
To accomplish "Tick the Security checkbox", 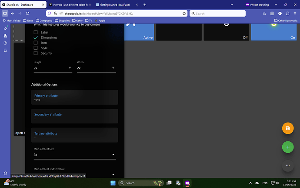I will (36, 53).
